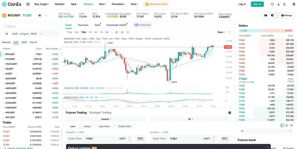The height and width of the screenshot is (149, 297).
Task: Toggle favorite star for ETHUSDT row
Action: [x=4, y=59]
